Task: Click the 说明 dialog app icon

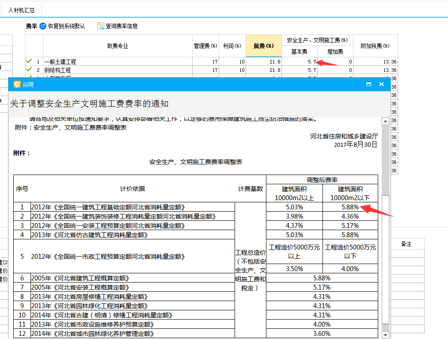Action: (17, 84)
